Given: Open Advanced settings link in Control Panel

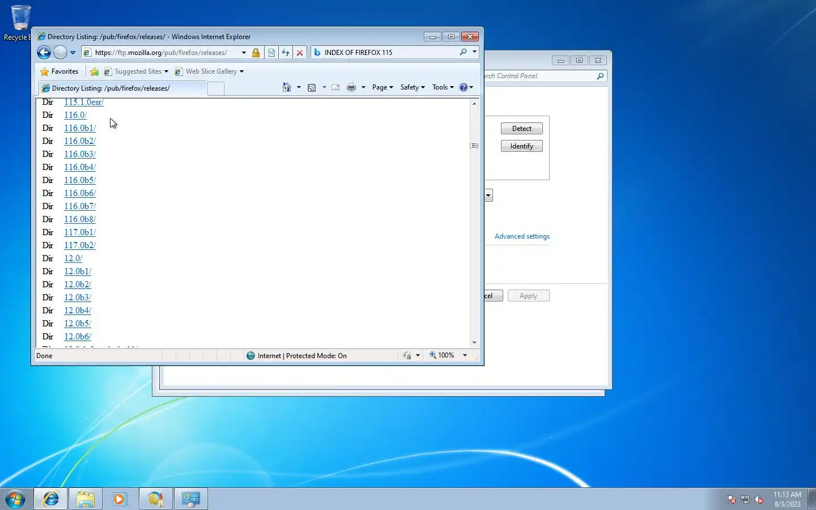Looking at the screenshot, I should point(522,236).
